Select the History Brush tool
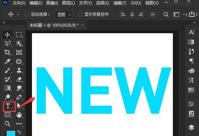Viewport: 199px width, 136px height. click(x=7, y=79)
